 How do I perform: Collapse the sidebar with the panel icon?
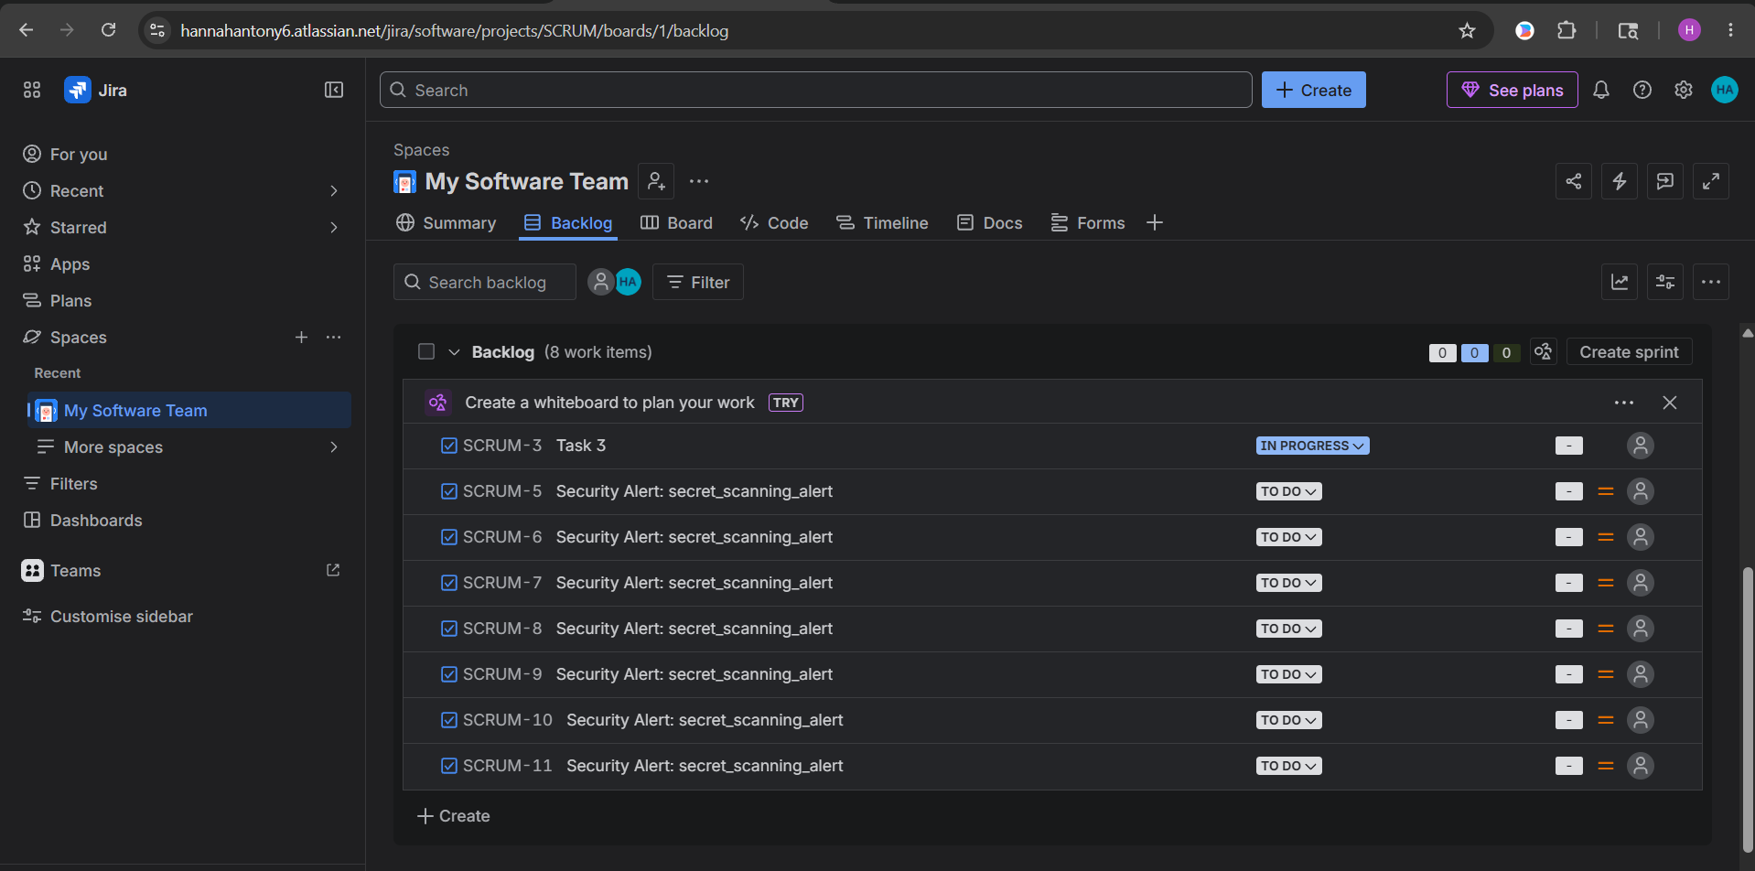click(334, 90)
